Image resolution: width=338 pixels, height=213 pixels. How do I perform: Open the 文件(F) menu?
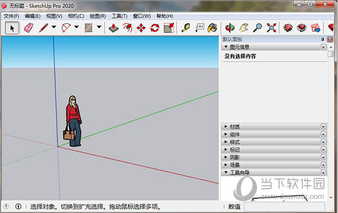point(11,16)
